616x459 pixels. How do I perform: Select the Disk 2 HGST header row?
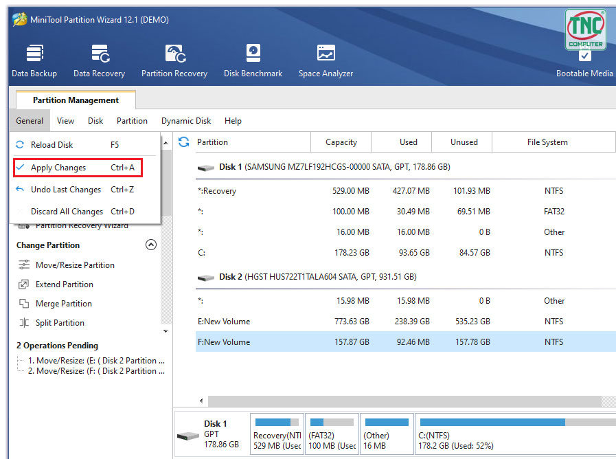(x=405, y=277)
